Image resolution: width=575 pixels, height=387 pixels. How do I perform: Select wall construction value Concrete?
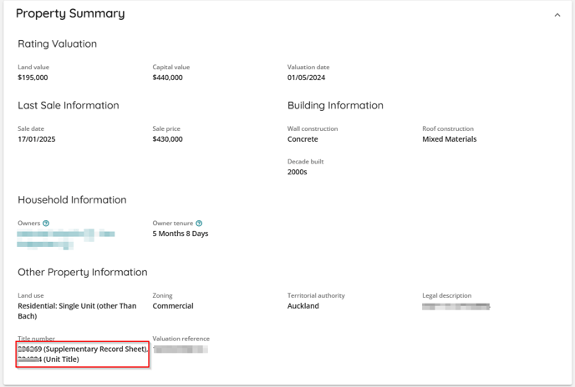click(x=303, y=139)
